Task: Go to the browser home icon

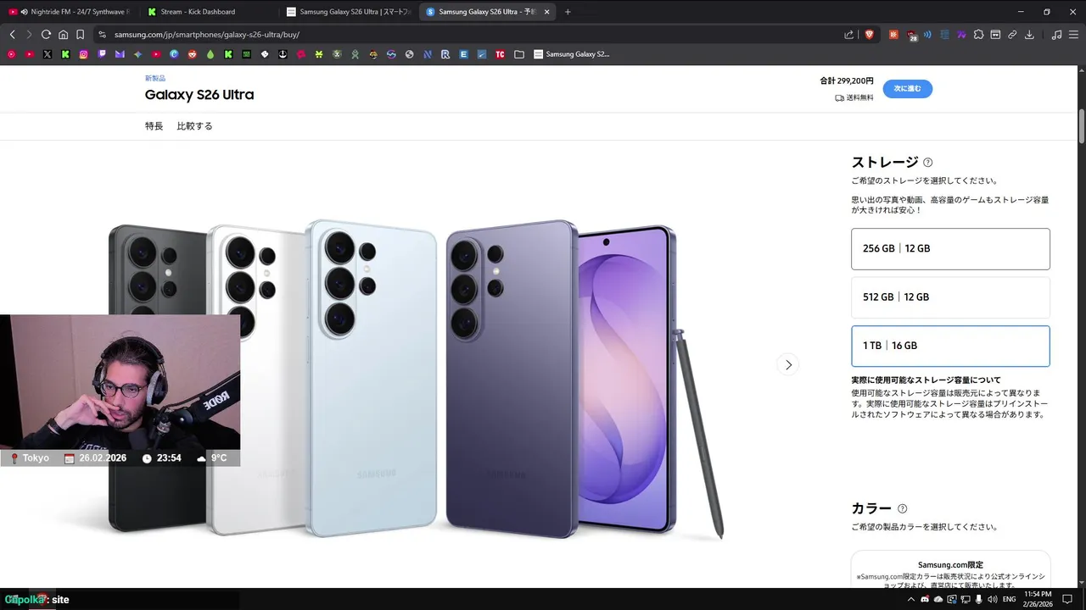Action: (63, 35)
